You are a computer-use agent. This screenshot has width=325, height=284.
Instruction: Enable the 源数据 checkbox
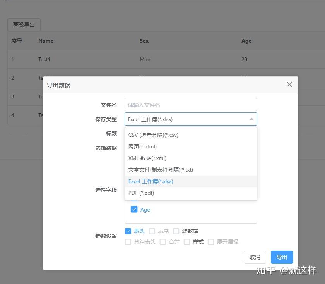coord(176,231)
